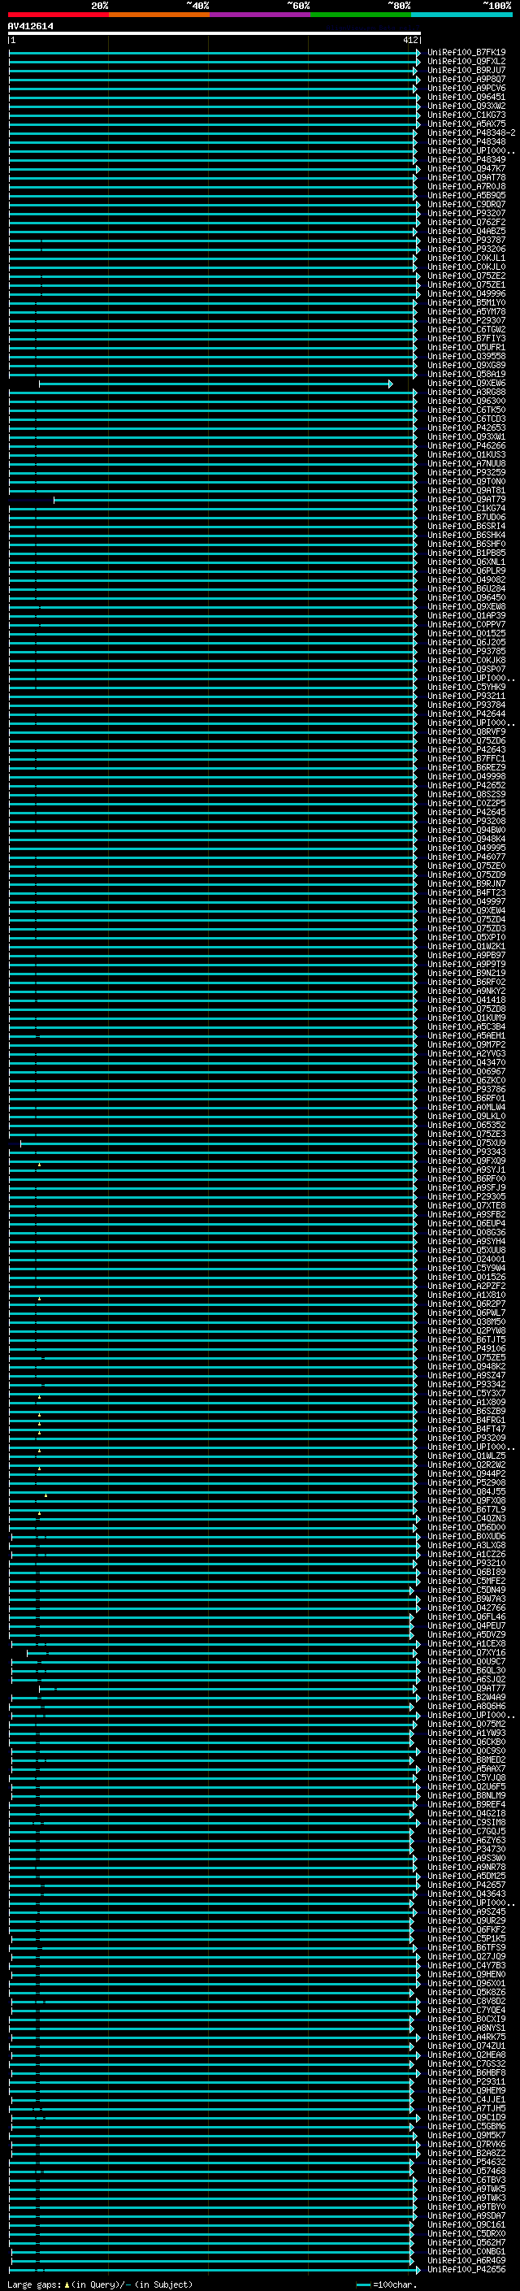Click the UniRef100_P93786 label
Image resolution: width=520 pixels, height=2291 pixels.
tap(466, 1090)
